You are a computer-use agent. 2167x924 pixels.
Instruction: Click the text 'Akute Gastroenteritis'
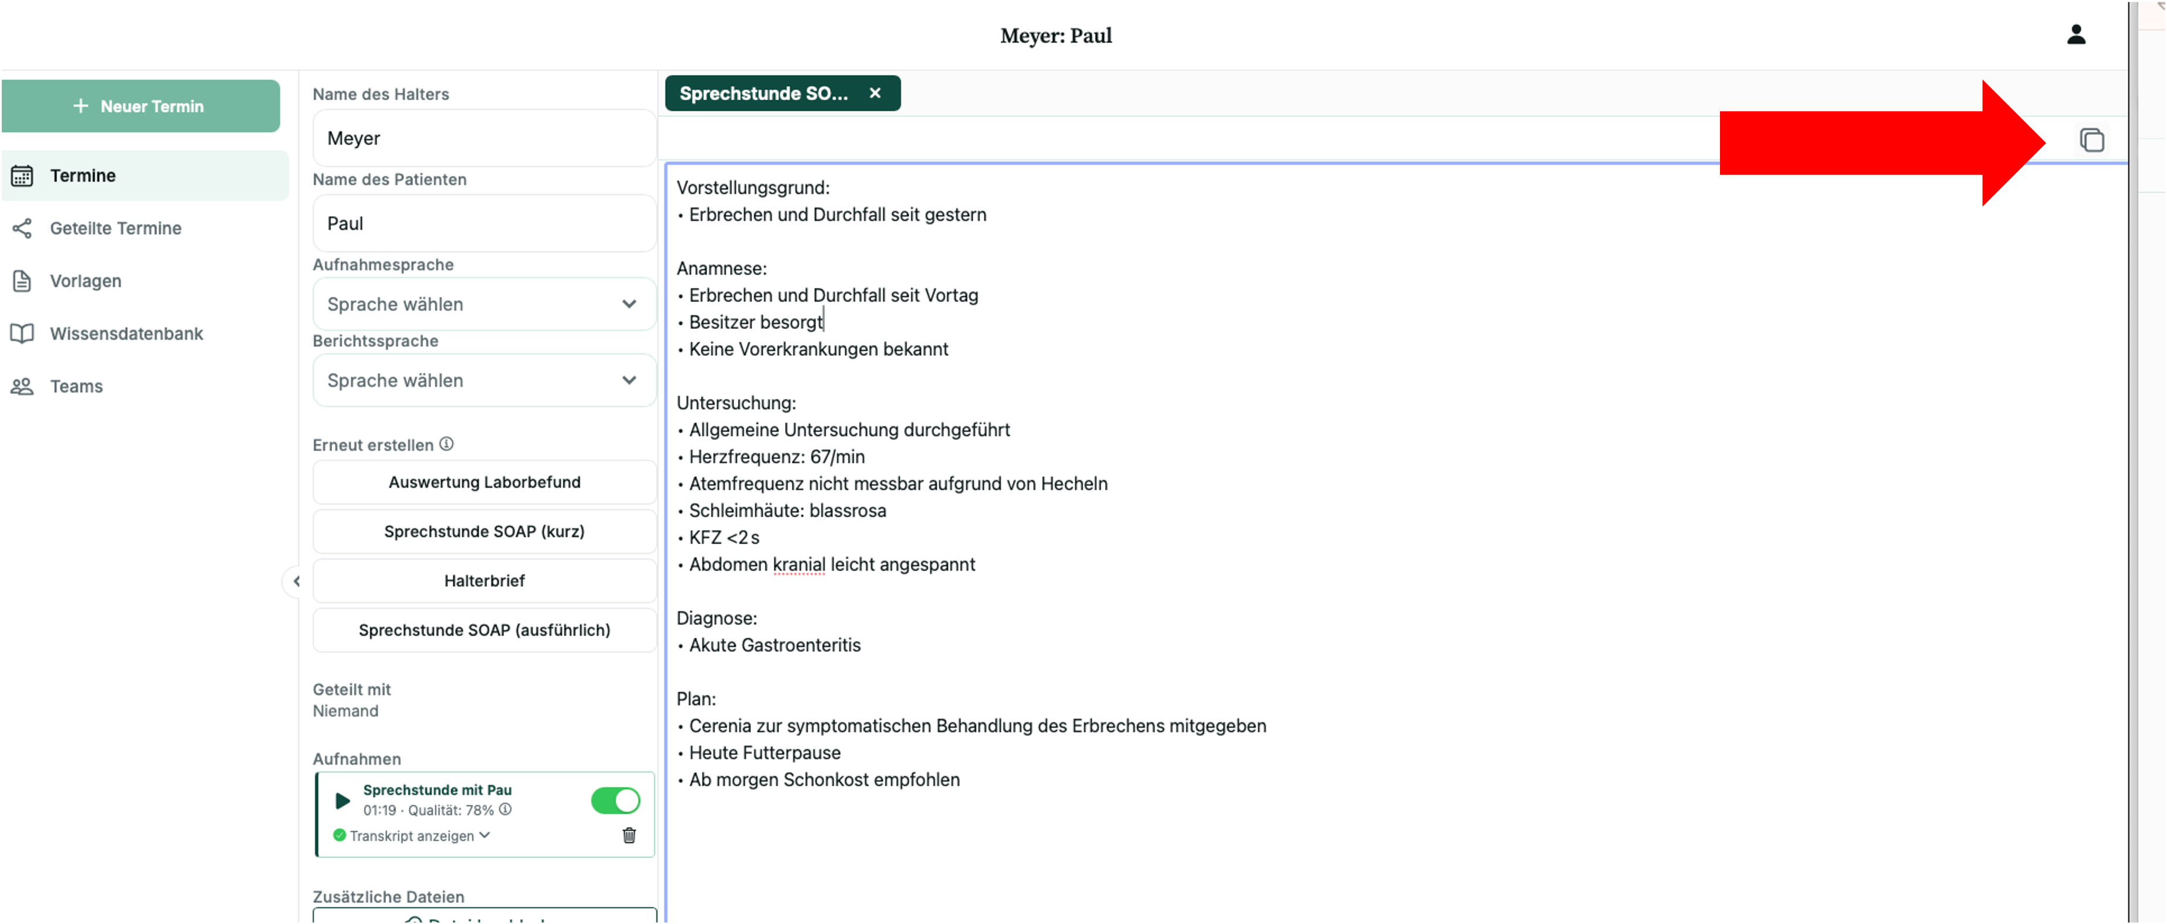(x=774, y=645)
